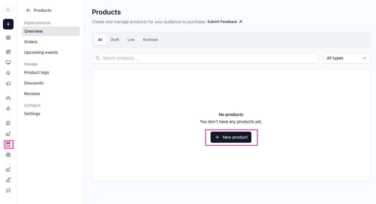Click the lightning bolt automations icon
The image size is (376, 204).
[x=8, y=109]
